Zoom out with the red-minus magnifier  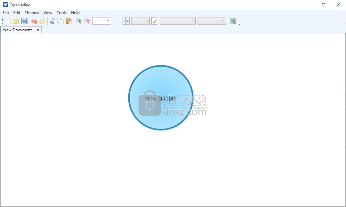[x=87, y=21]
